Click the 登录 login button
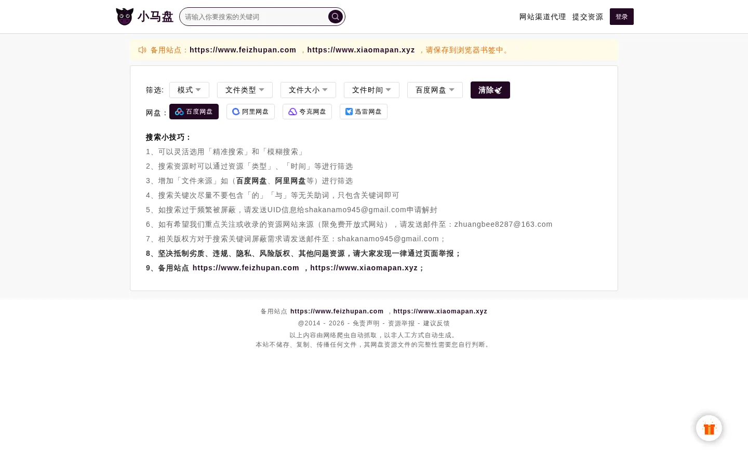 click(622, 17)
